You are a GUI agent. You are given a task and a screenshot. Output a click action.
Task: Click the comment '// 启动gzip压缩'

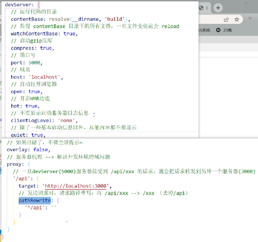click(x=32, y=41)
